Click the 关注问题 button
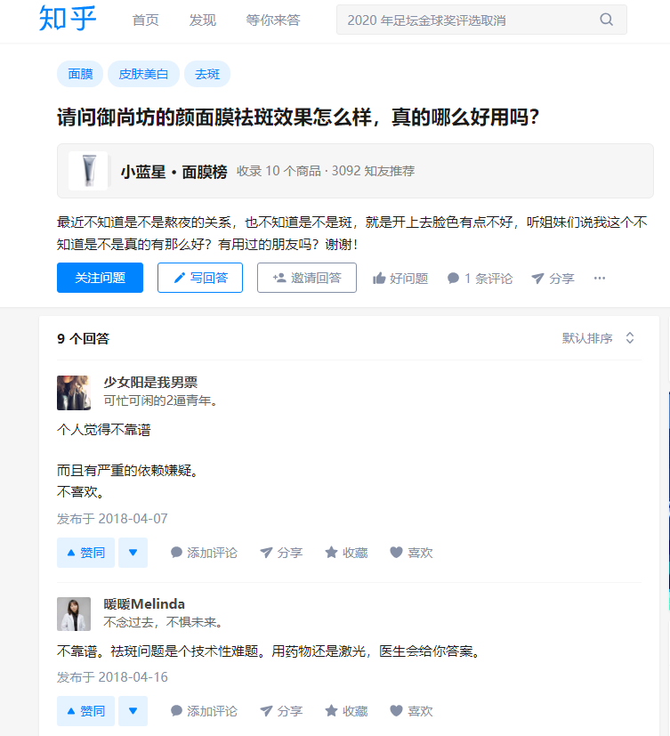 click(100, 278)
